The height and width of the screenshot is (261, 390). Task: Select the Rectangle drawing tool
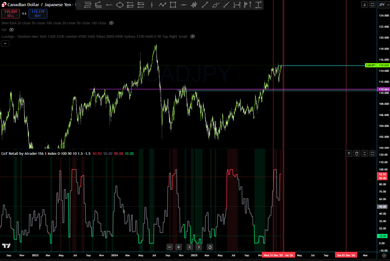(173, 5)
